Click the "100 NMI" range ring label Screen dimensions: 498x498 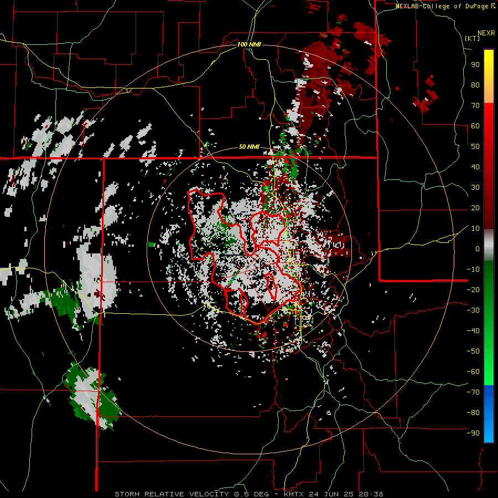coord(249,44)
